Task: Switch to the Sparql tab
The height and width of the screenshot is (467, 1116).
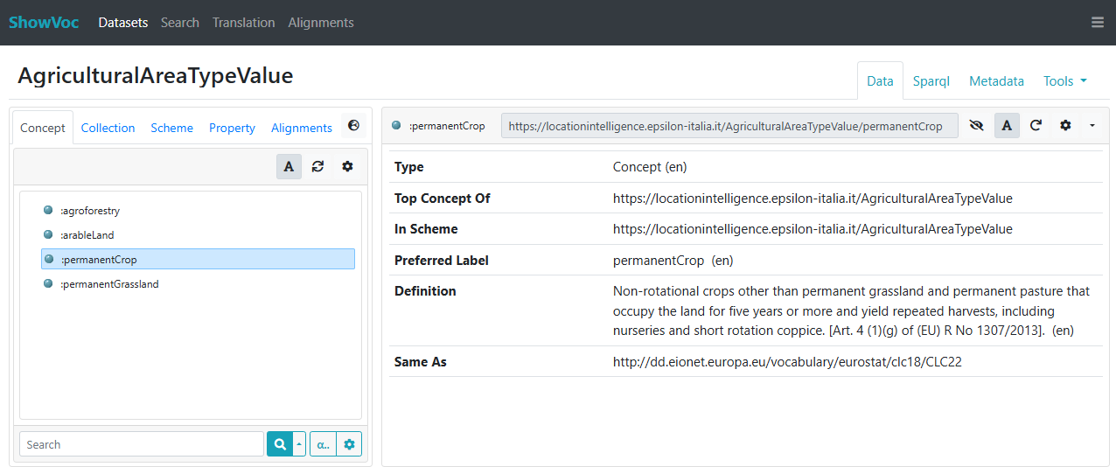Action: (x=931, y=81)
